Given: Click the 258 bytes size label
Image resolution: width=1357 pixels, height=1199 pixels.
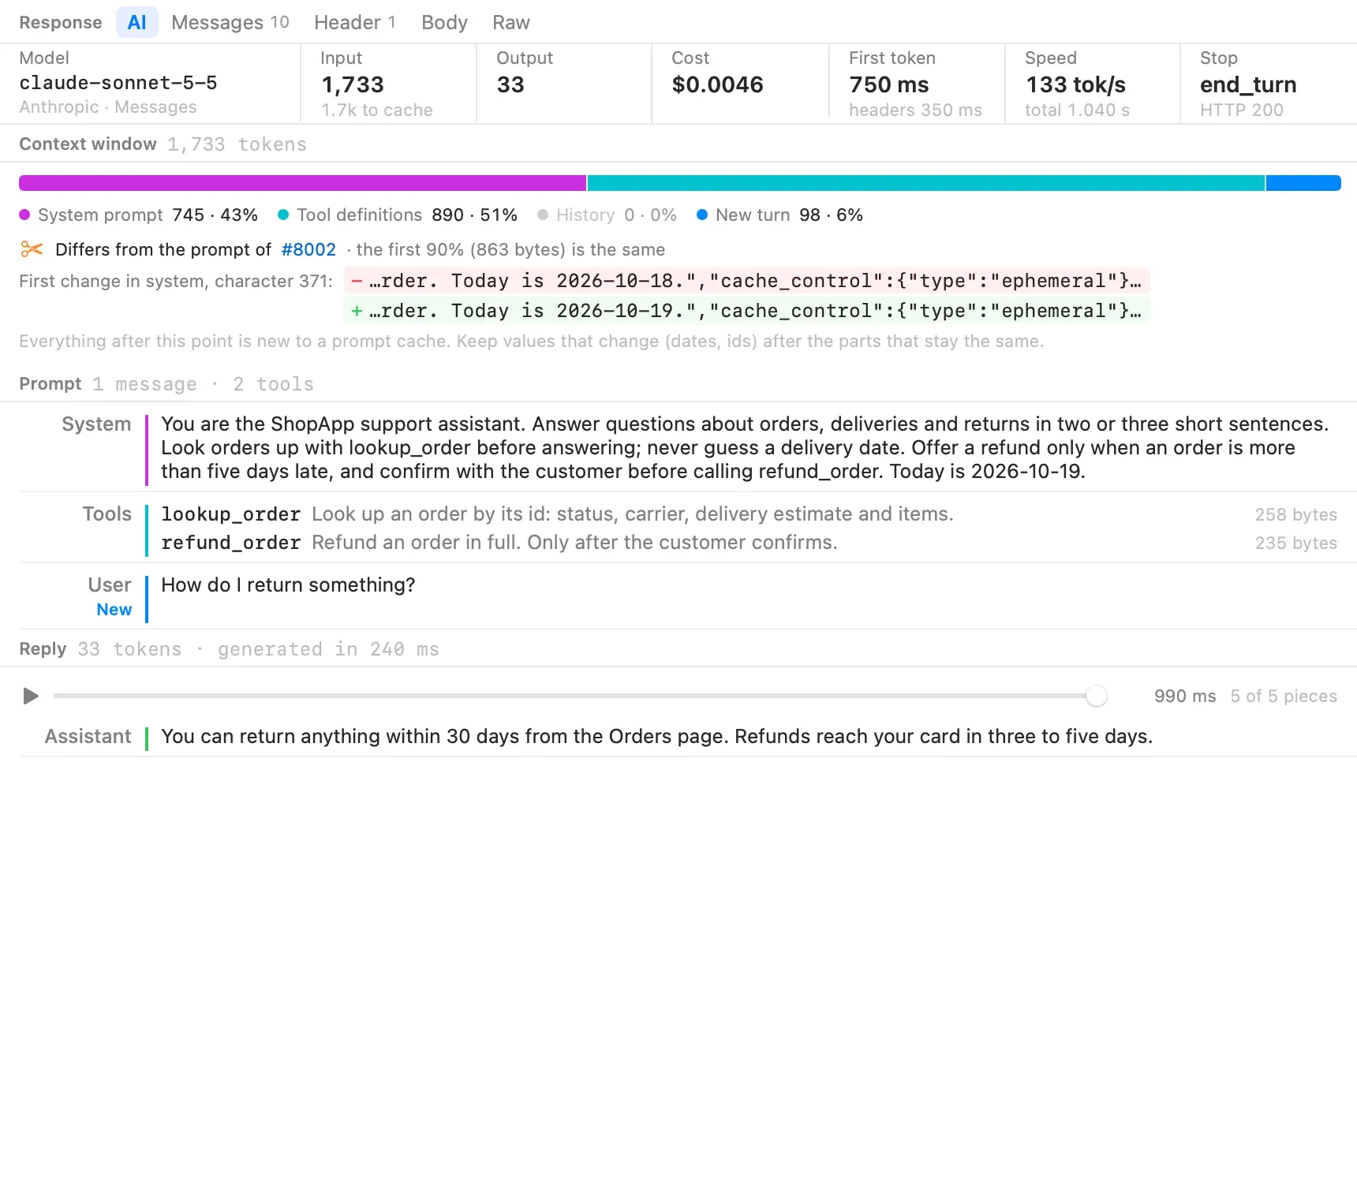Looking at the screenshot, I should click(x=1295, y=514).
